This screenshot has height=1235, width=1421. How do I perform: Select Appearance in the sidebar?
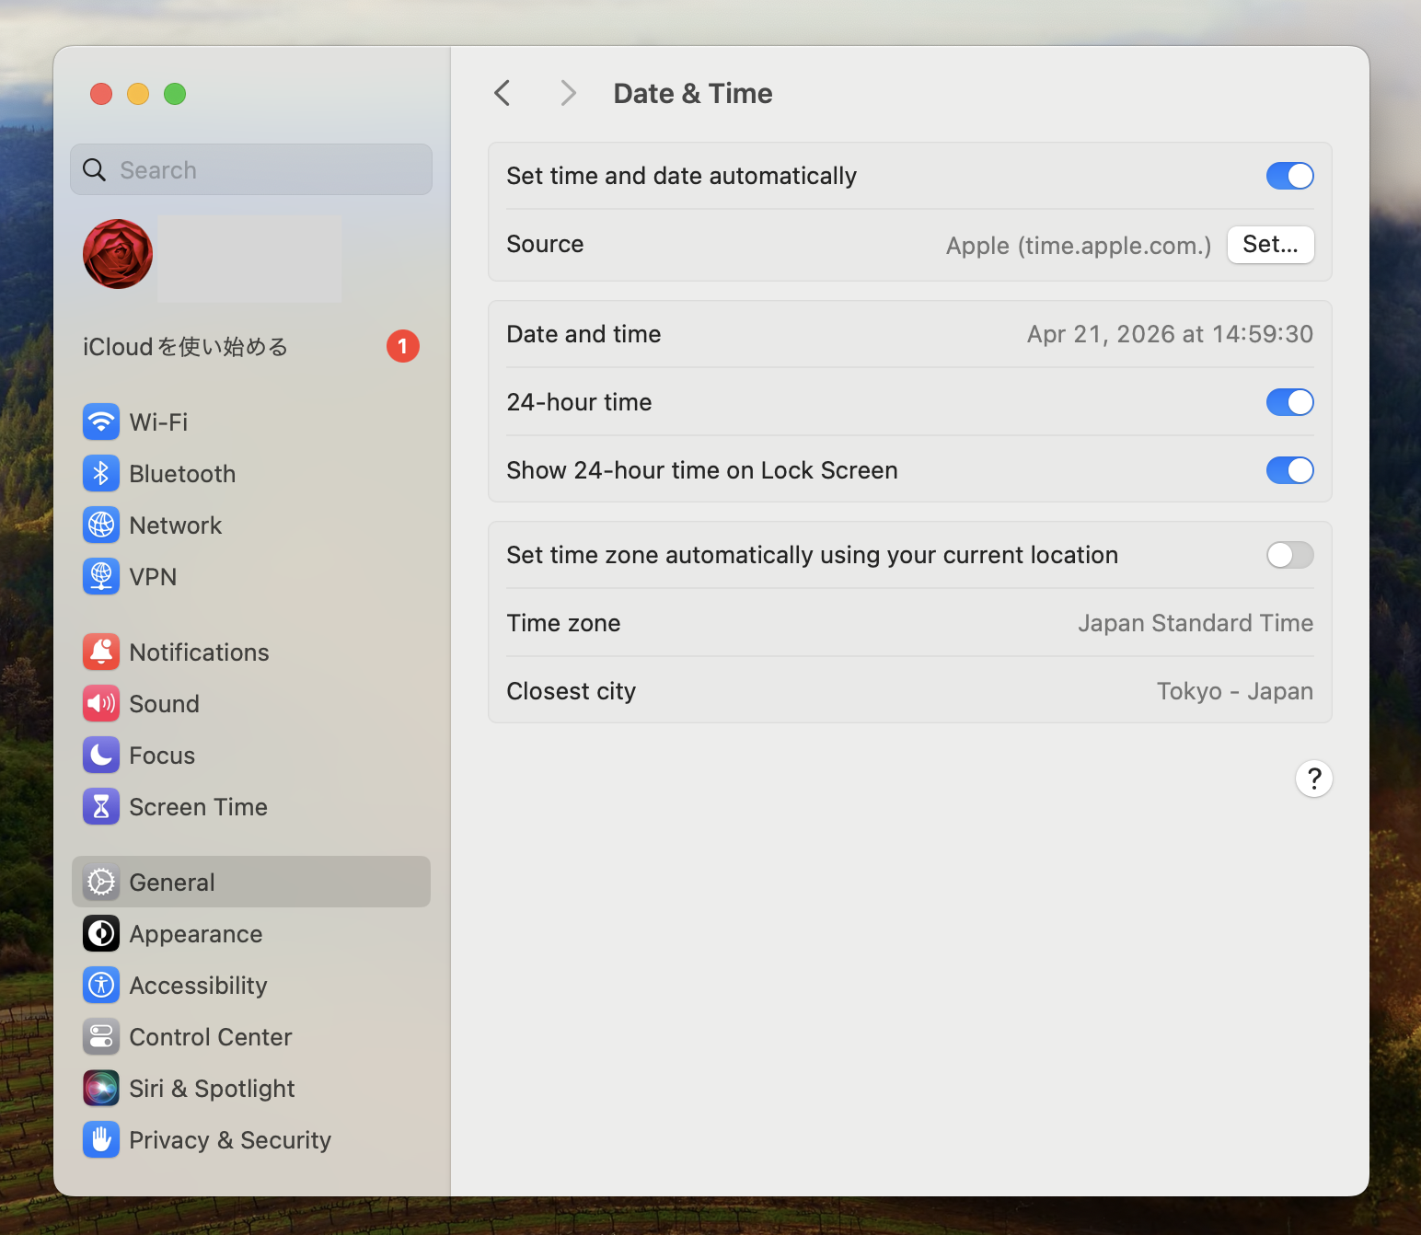click(196, 934)
